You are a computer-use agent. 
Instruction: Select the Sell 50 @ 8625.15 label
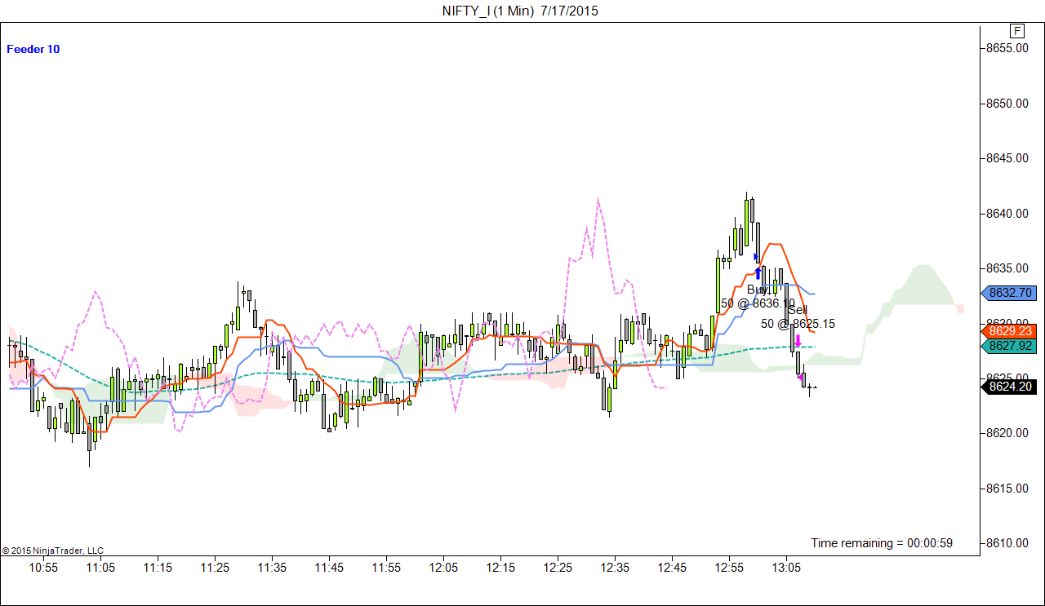[798, 316]
